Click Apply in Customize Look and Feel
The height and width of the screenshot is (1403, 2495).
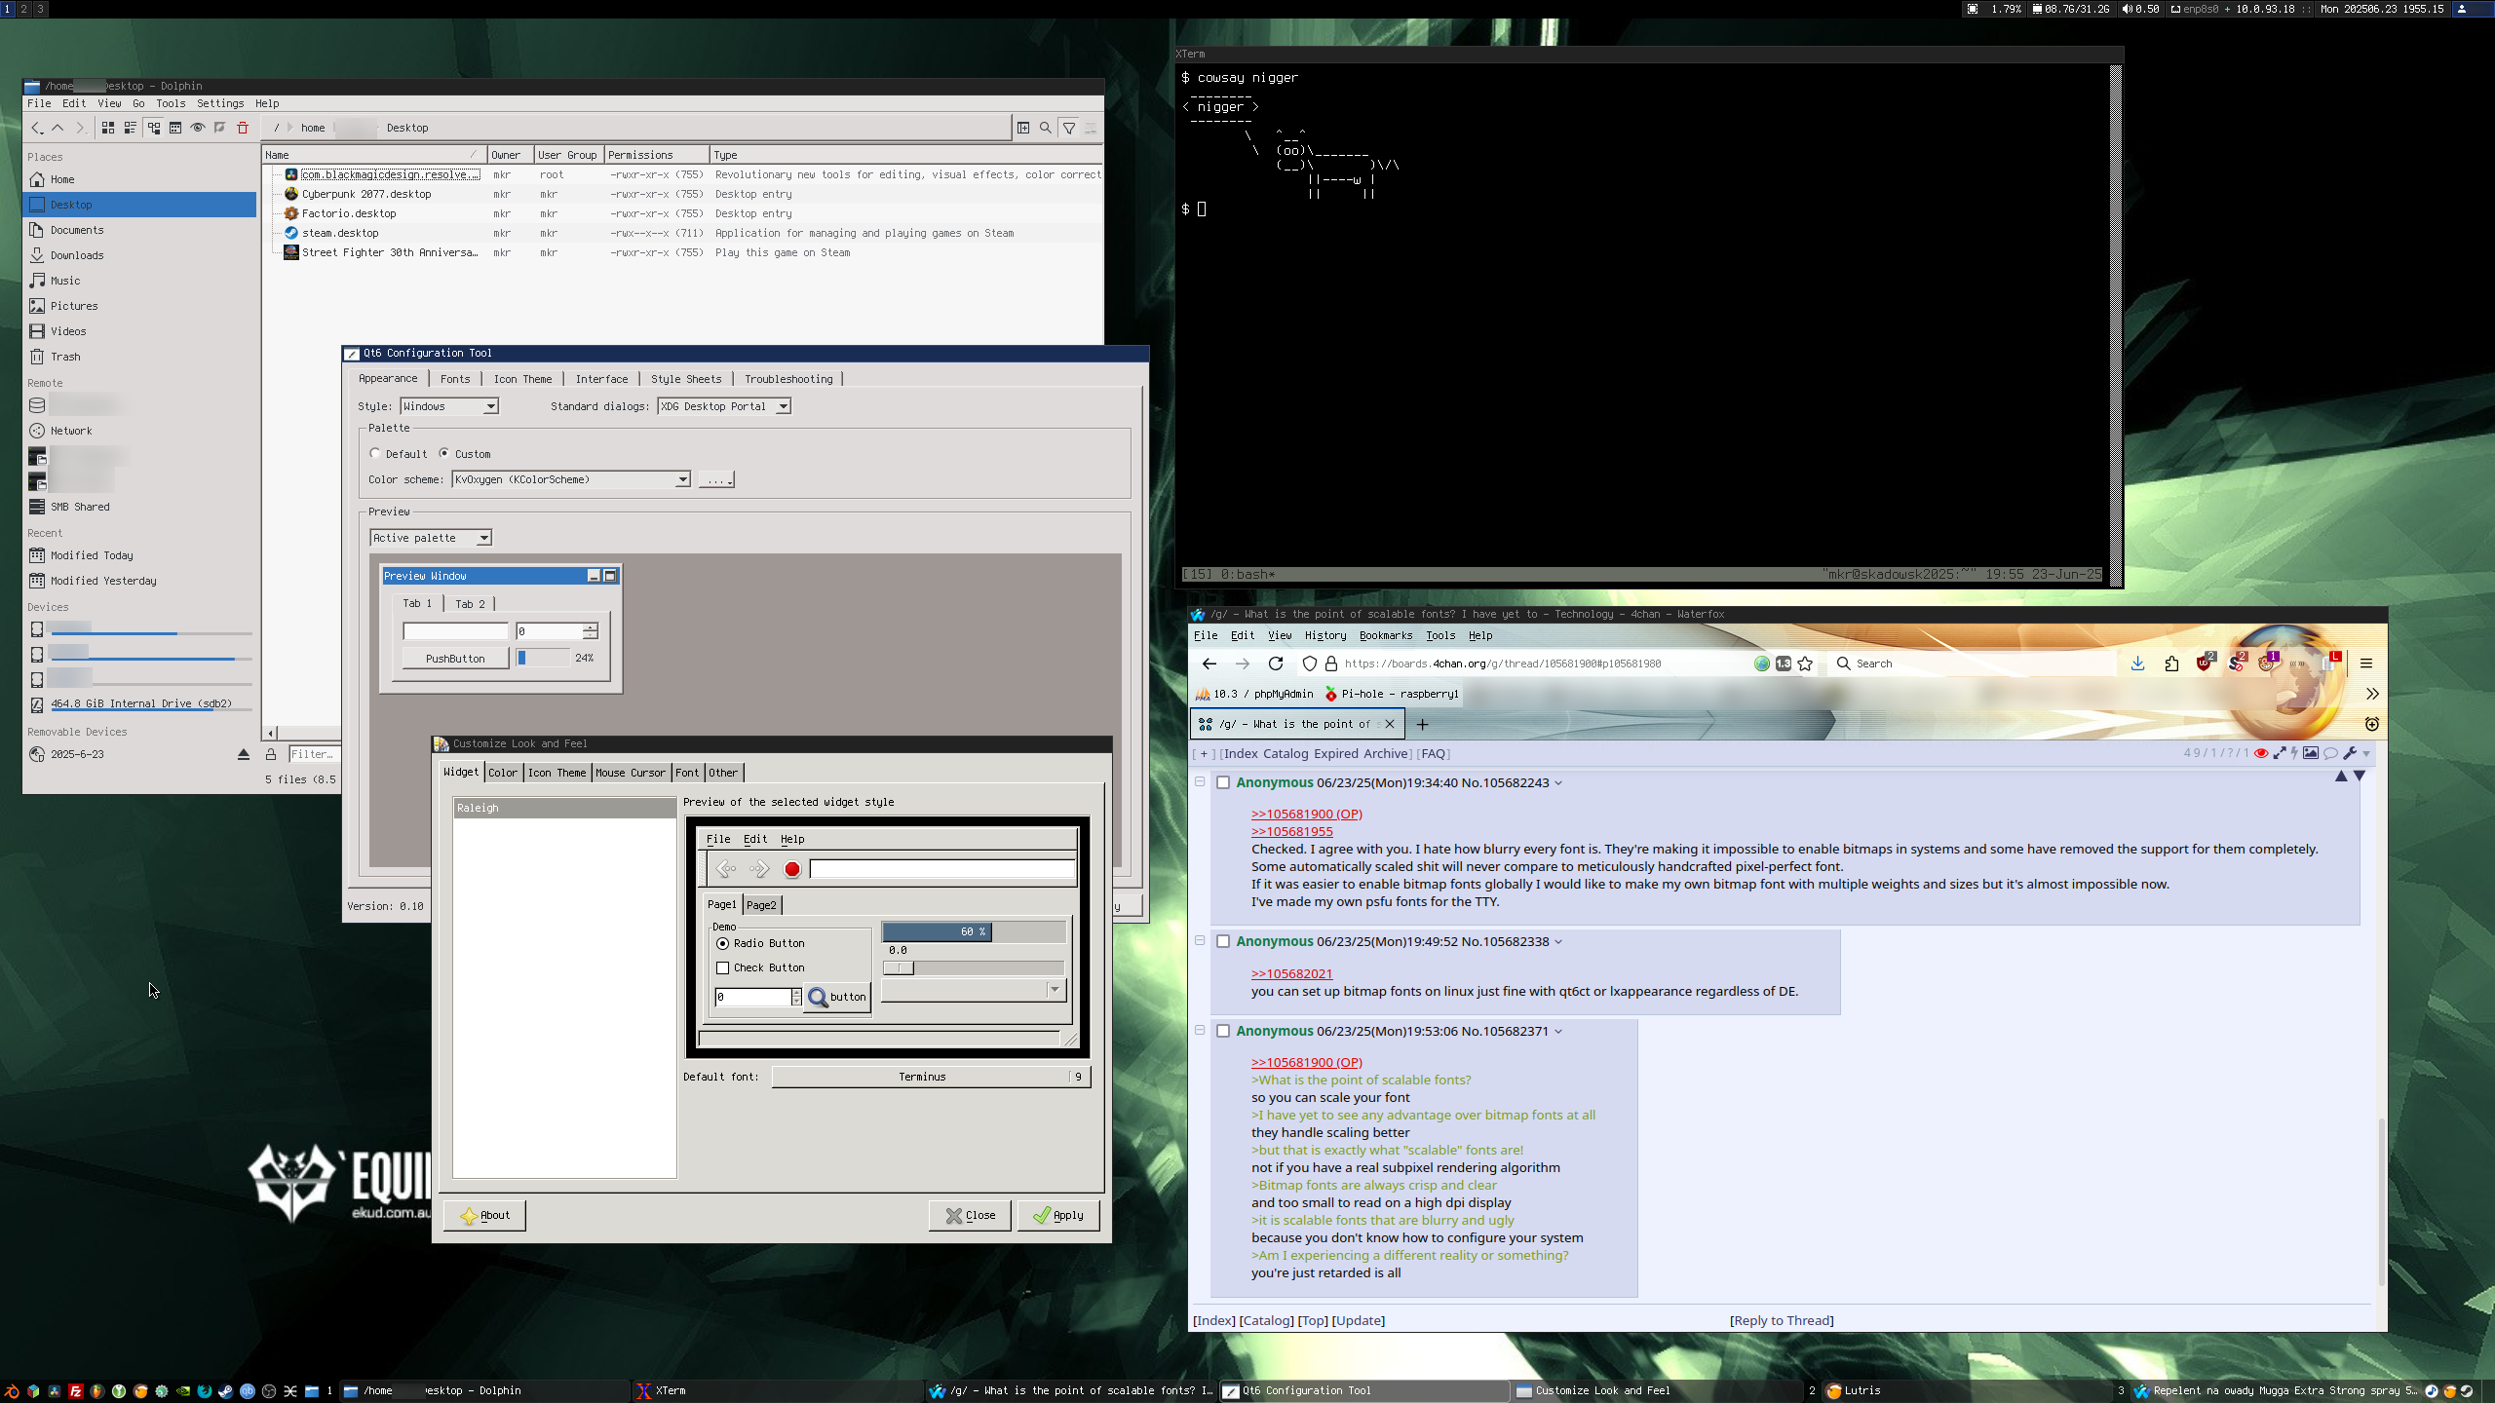point(1058,1215)
